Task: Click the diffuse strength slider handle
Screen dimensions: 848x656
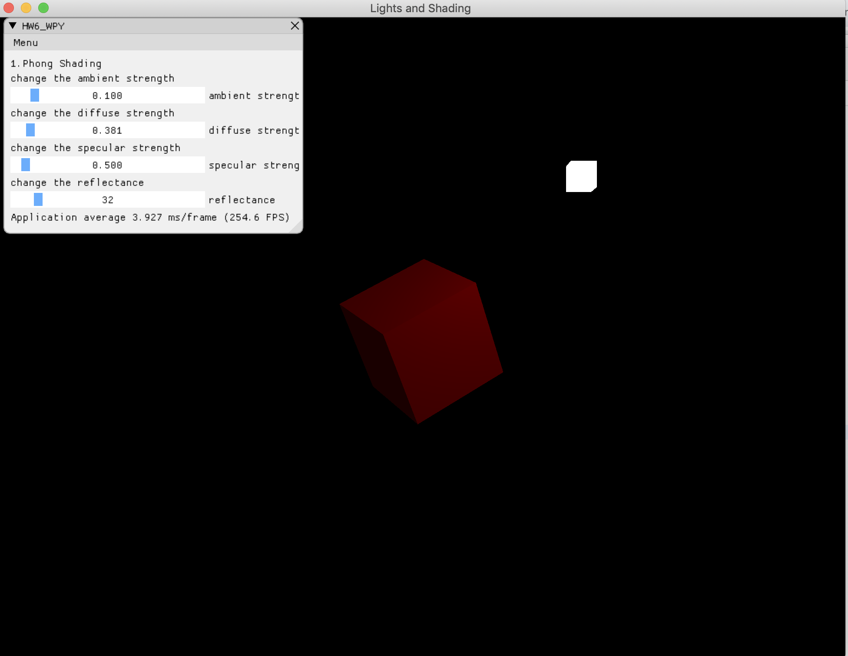Action: (30, 130)
